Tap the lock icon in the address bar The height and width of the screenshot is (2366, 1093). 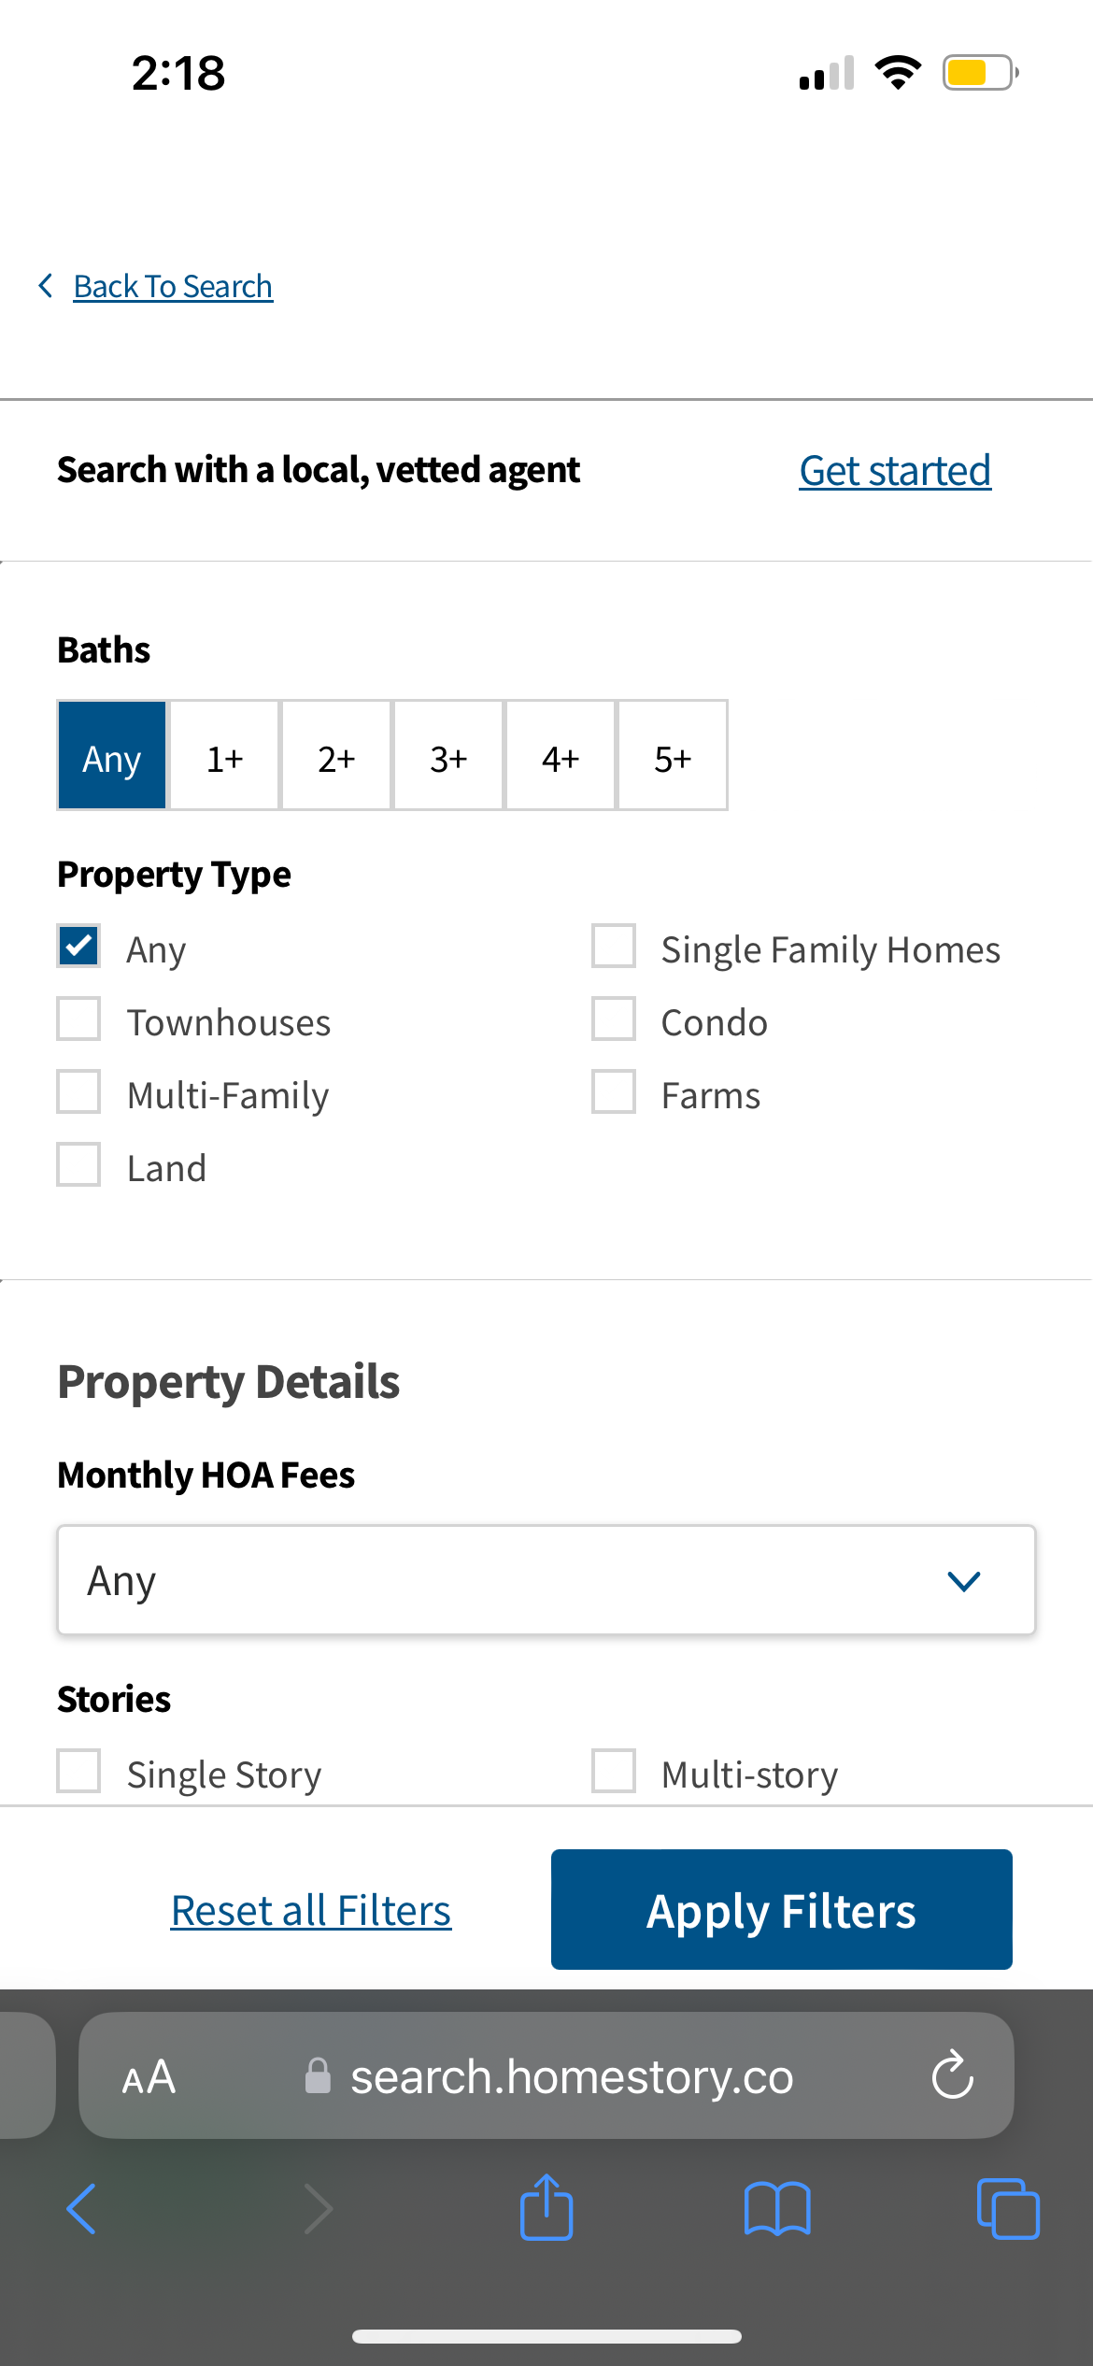(318, 2076)
